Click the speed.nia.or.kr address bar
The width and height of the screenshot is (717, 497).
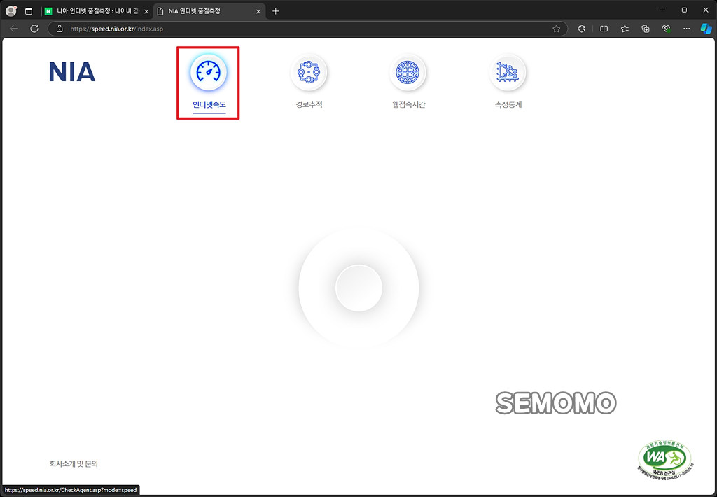(307, 29)
